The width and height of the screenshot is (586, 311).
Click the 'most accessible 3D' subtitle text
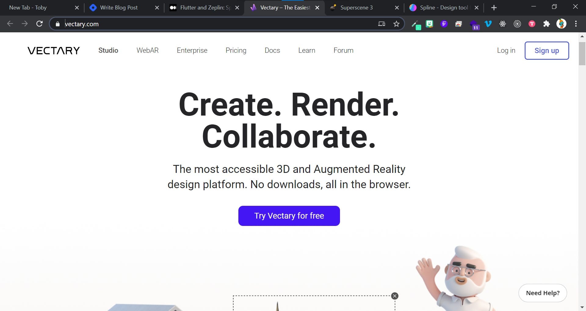click(x=289, y=177)
